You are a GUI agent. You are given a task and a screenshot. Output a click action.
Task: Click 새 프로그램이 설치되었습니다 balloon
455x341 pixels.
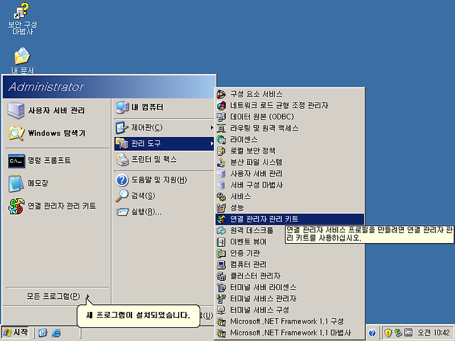click(x=138, y=315)
